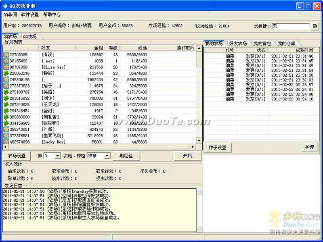The image size is (323, 242).
Task: Click star icon beside friend 273373623
Action: point(6,86)
